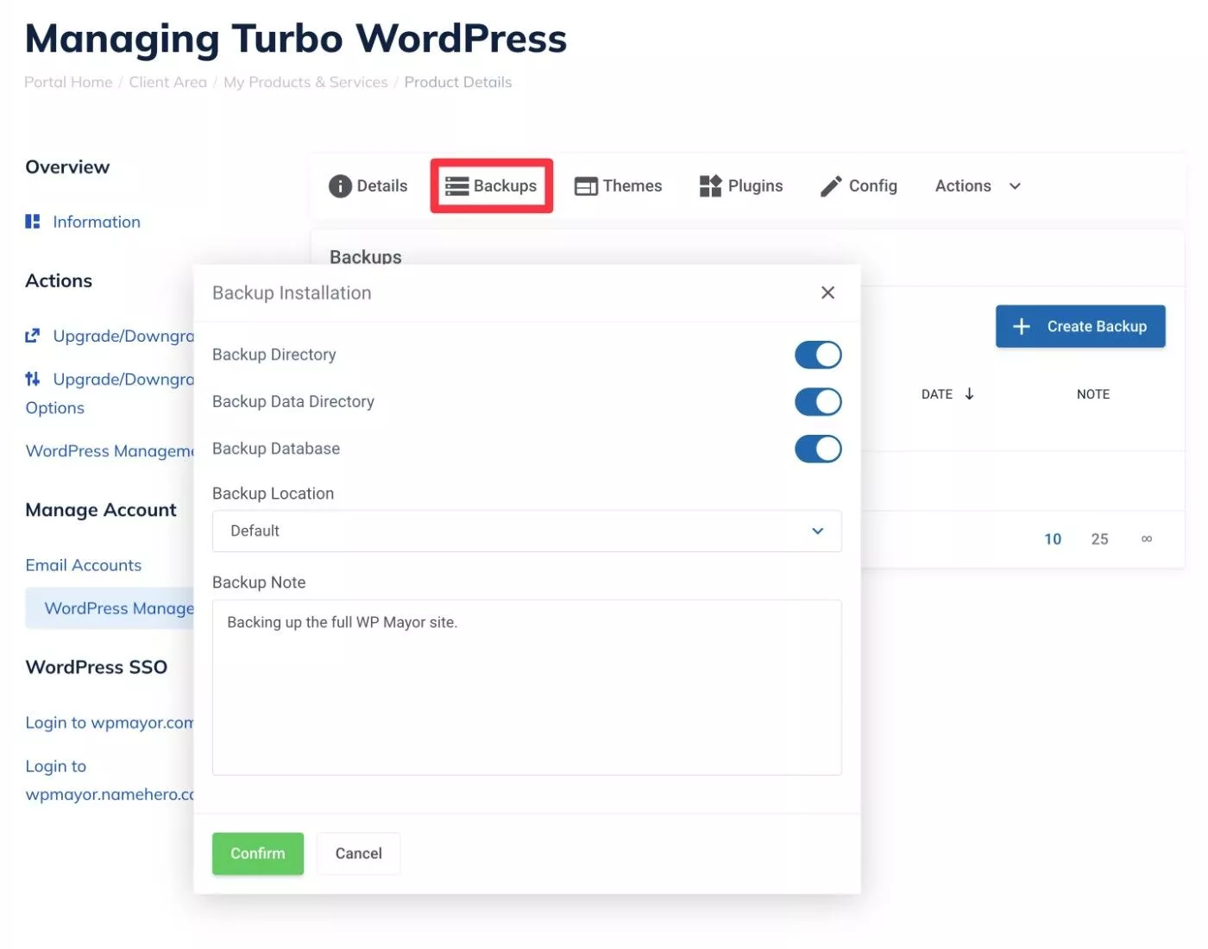Image resolution: width=1208 pixels, height=949 pixels.
Task: Confirm the backup installation
Action: (x=258, y=853)
